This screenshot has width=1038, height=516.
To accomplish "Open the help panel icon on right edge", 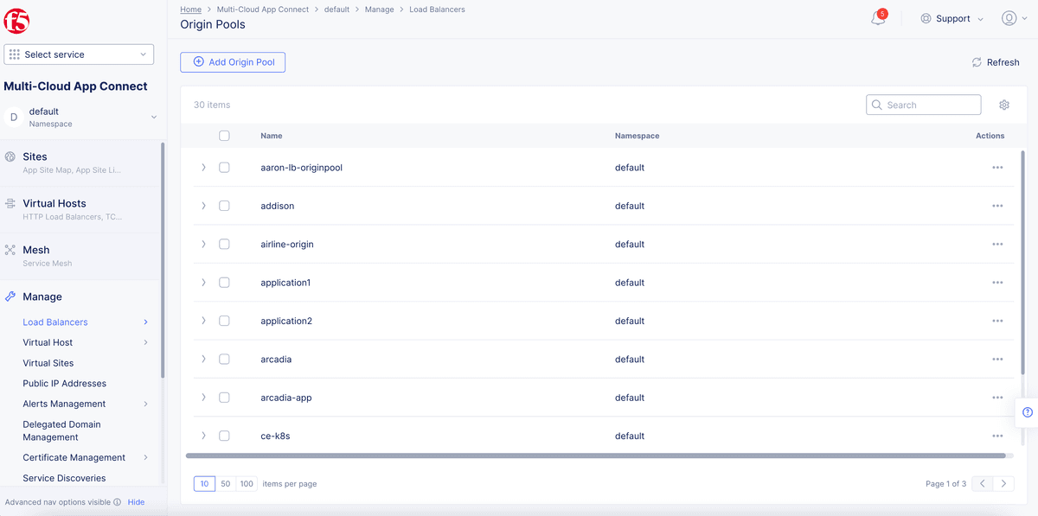I will 1026,412.
